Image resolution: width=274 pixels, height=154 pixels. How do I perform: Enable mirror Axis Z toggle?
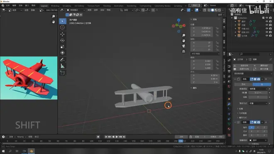pyautogui.click(x=264, y=127)
